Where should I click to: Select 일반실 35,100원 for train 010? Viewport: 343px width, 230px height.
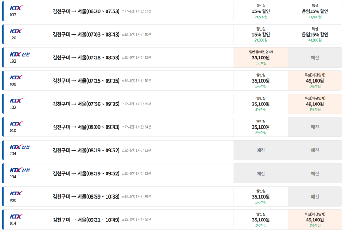[x=261, y=127]
